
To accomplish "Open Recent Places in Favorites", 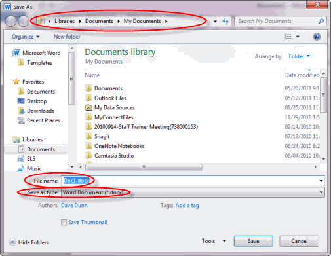I will [x=39, y=120].
